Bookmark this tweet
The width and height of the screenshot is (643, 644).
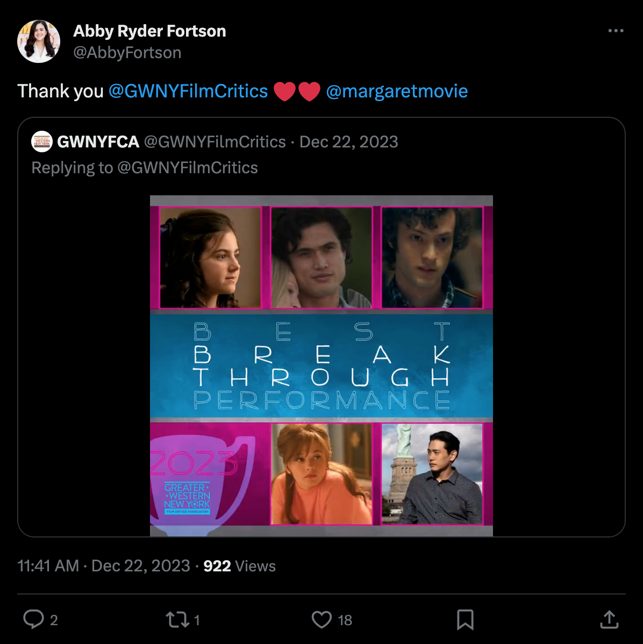pos(465,619)
